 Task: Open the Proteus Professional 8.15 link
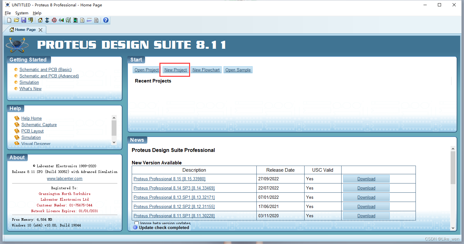point(170,179)
